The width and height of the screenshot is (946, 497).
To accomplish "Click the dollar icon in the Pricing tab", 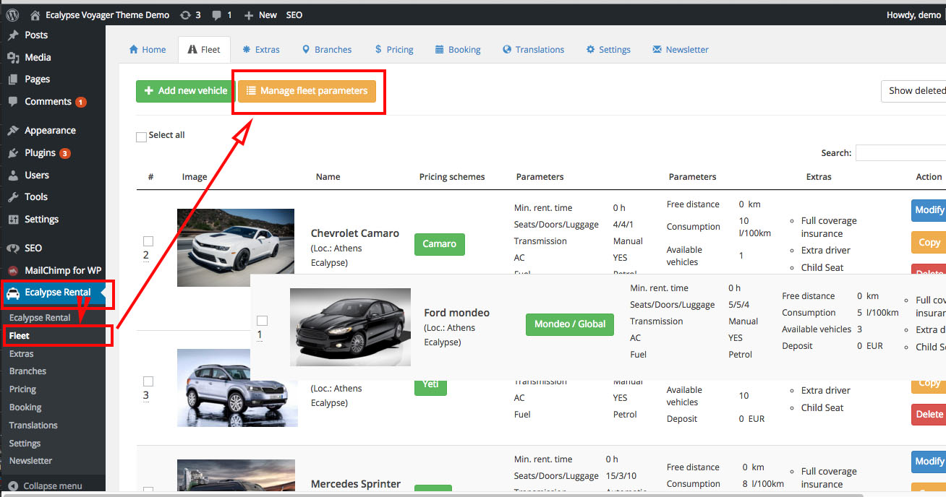I will pos(378,50).
